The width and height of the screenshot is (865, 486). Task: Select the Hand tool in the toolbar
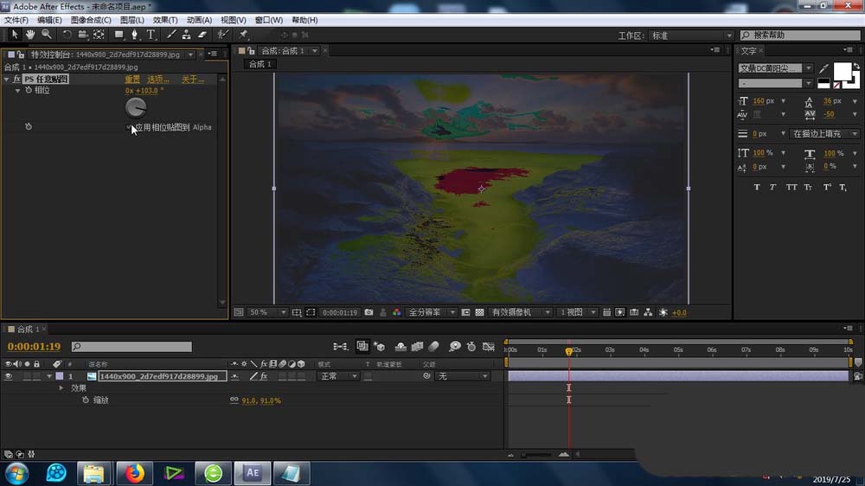click(x=30, y=35)
